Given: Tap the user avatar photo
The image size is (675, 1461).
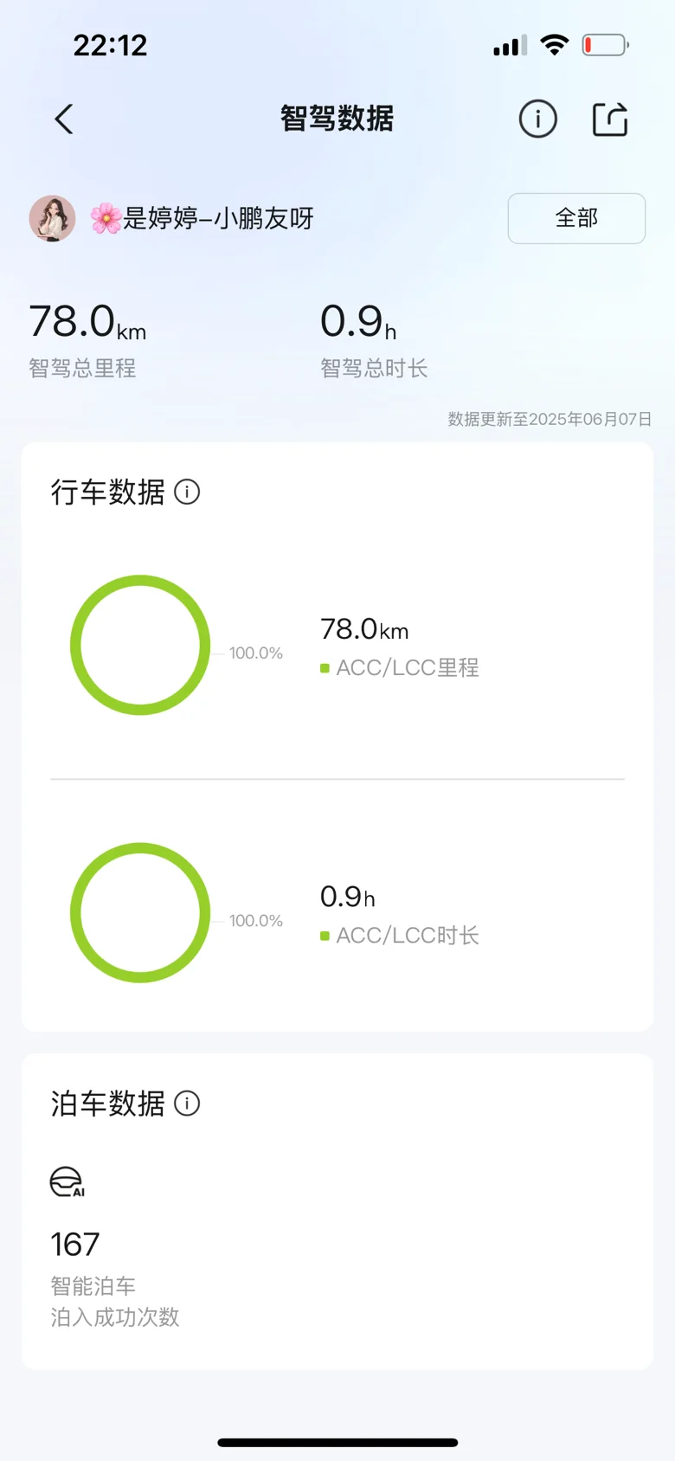Looking at the screenshot, I should 52,218.
